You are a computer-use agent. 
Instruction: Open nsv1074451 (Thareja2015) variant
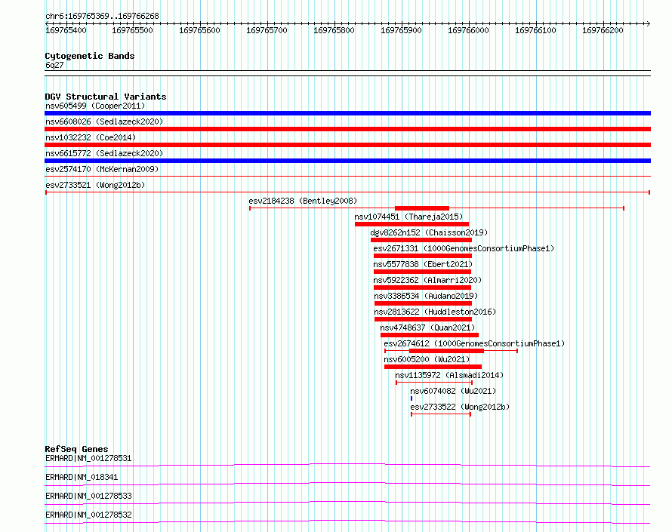tap(408, 217)
